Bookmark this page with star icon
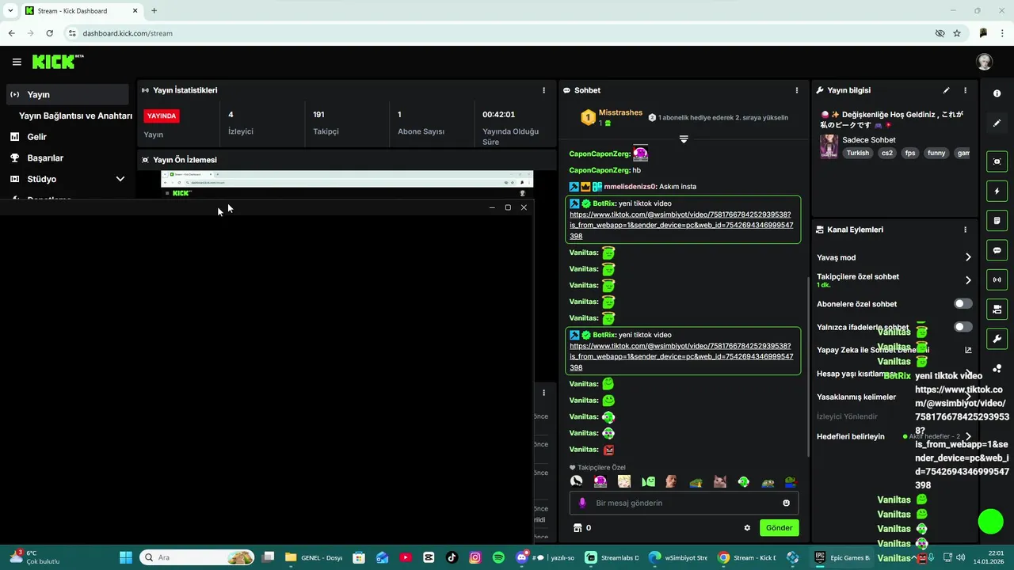Image resolution: width=1014 pixels, height=570 pixels. point(957,33)
